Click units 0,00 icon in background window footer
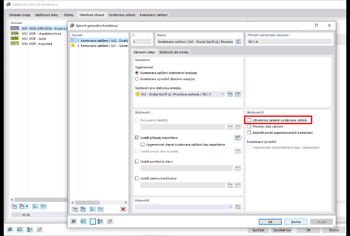 [x=20, y=230]
